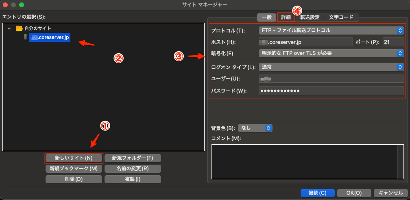Click the 新規フォルダー button
Screen dimensions: 410x200
[x=133, y=158]
